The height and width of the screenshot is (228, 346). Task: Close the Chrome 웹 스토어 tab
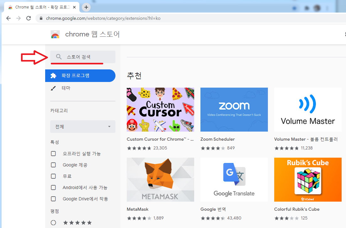pyautogui.click(x=74, y=7)
